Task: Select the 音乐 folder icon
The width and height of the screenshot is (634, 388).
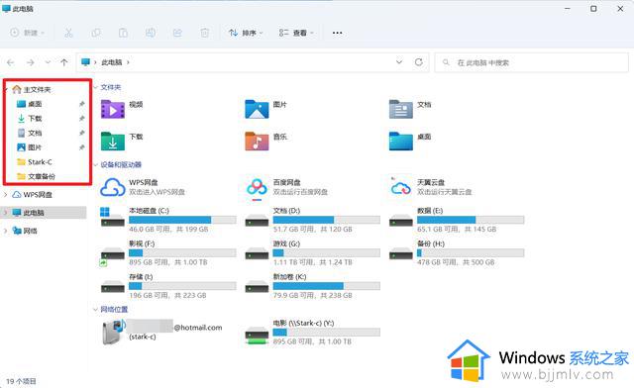Action: pos(257,142)
